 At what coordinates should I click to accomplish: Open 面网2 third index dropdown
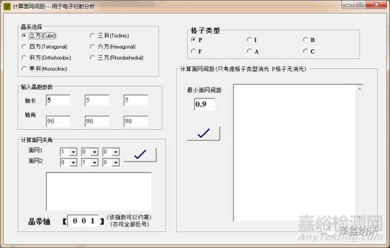(x=116, y=163)
